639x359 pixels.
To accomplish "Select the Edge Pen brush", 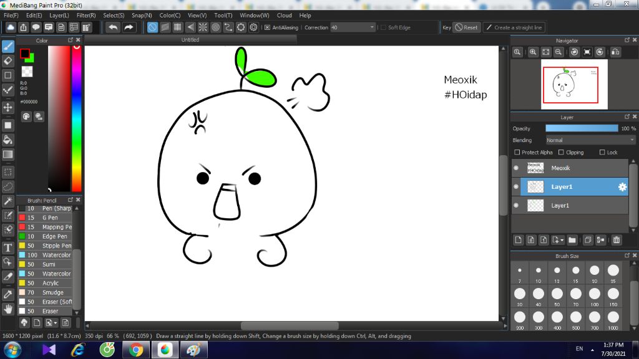I will coord(45,236).
